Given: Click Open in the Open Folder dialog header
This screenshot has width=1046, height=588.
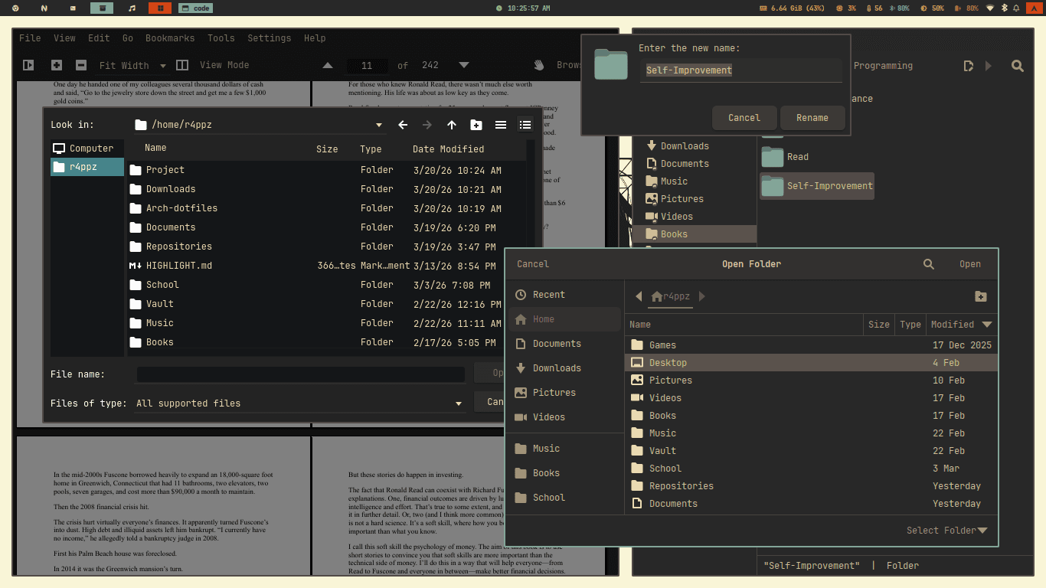Looking at the screenshot, I should tap(970, 264).
